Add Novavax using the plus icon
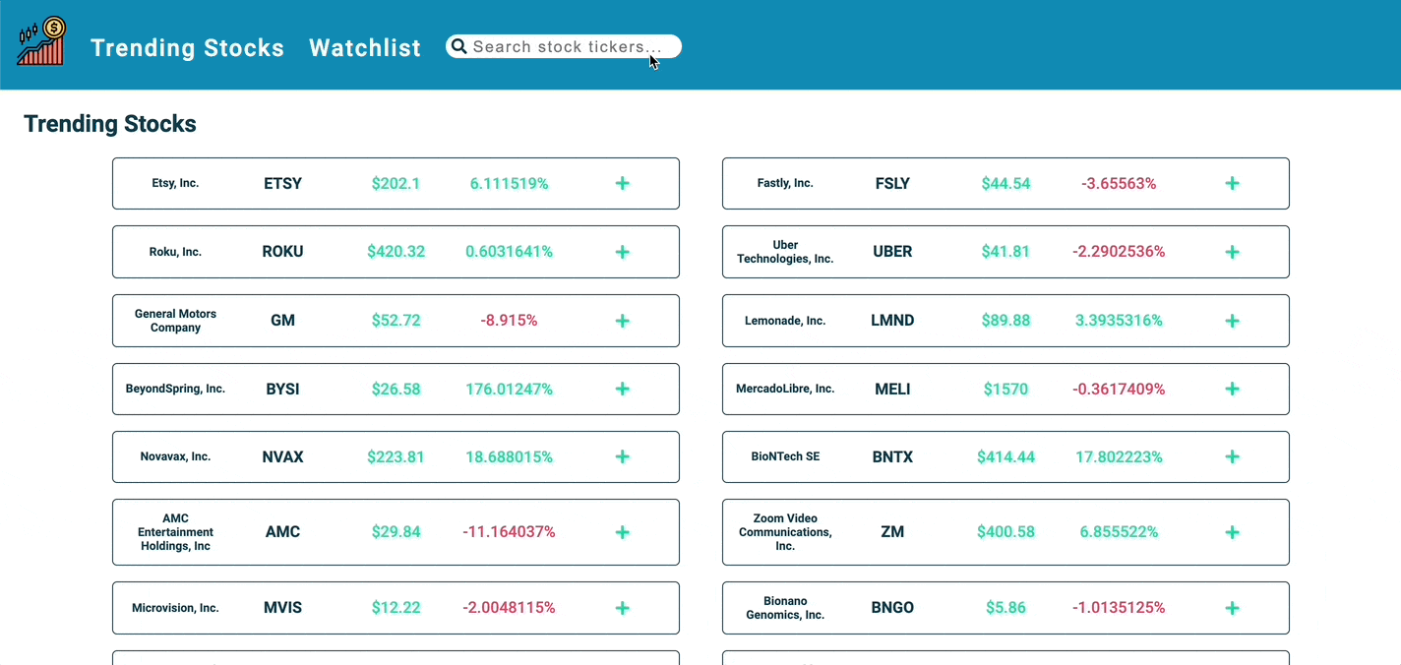Viewport: 1401px width, 665px height. coord(622,456)
